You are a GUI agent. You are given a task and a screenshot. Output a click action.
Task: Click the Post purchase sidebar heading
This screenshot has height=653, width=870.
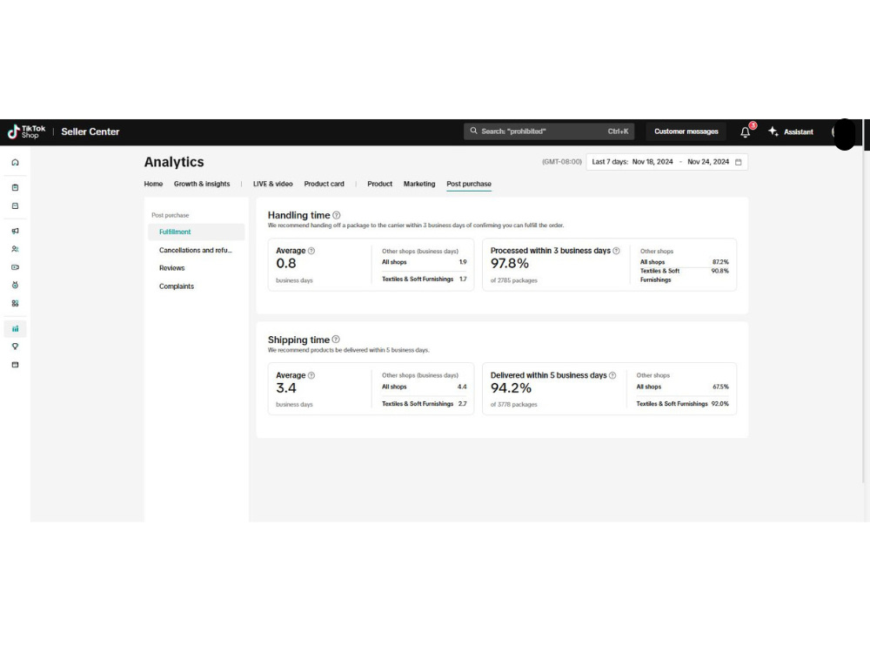171,215
